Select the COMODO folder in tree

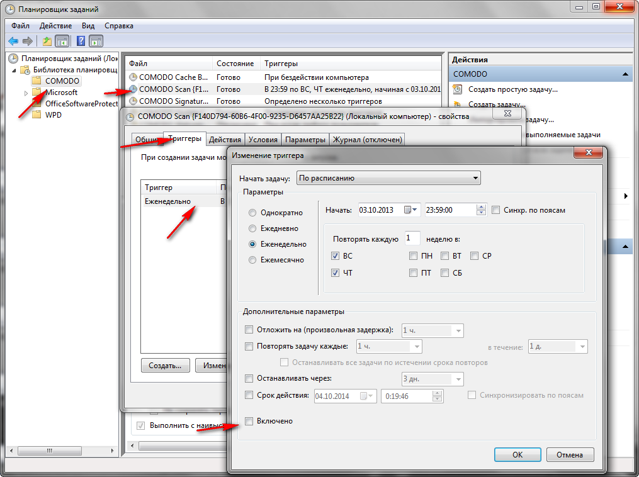coord(62,81)
